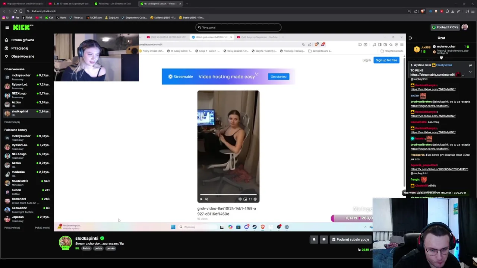Open a new browser tab
477x268 pixels.
tap(187, 4)
